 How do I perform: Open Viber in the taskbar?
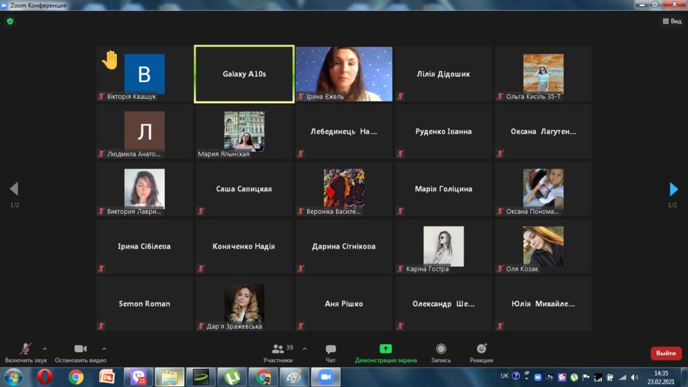138,378
